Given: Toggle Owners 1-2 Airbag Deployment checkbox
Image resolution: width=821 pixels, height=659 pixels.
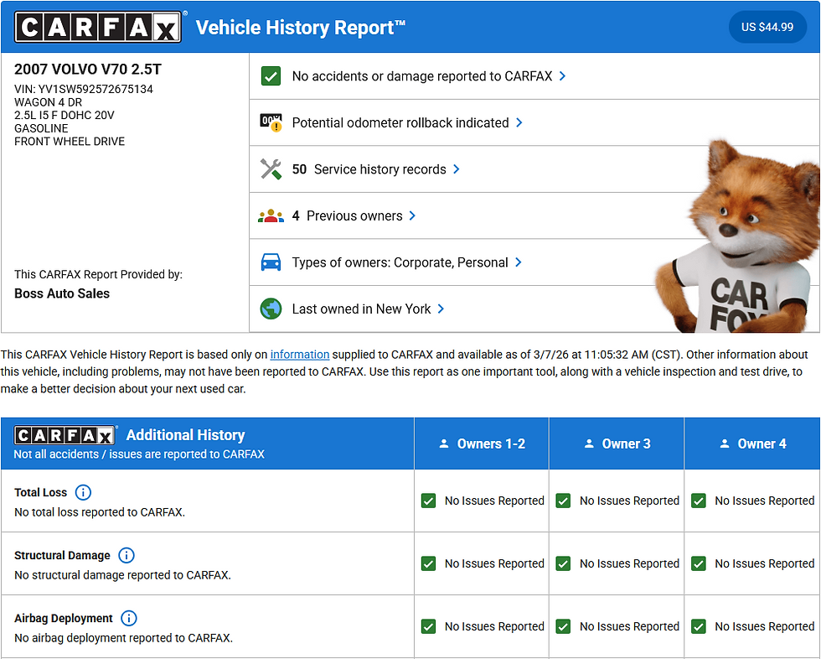Looking at the screenshot, I should (428, 626).
